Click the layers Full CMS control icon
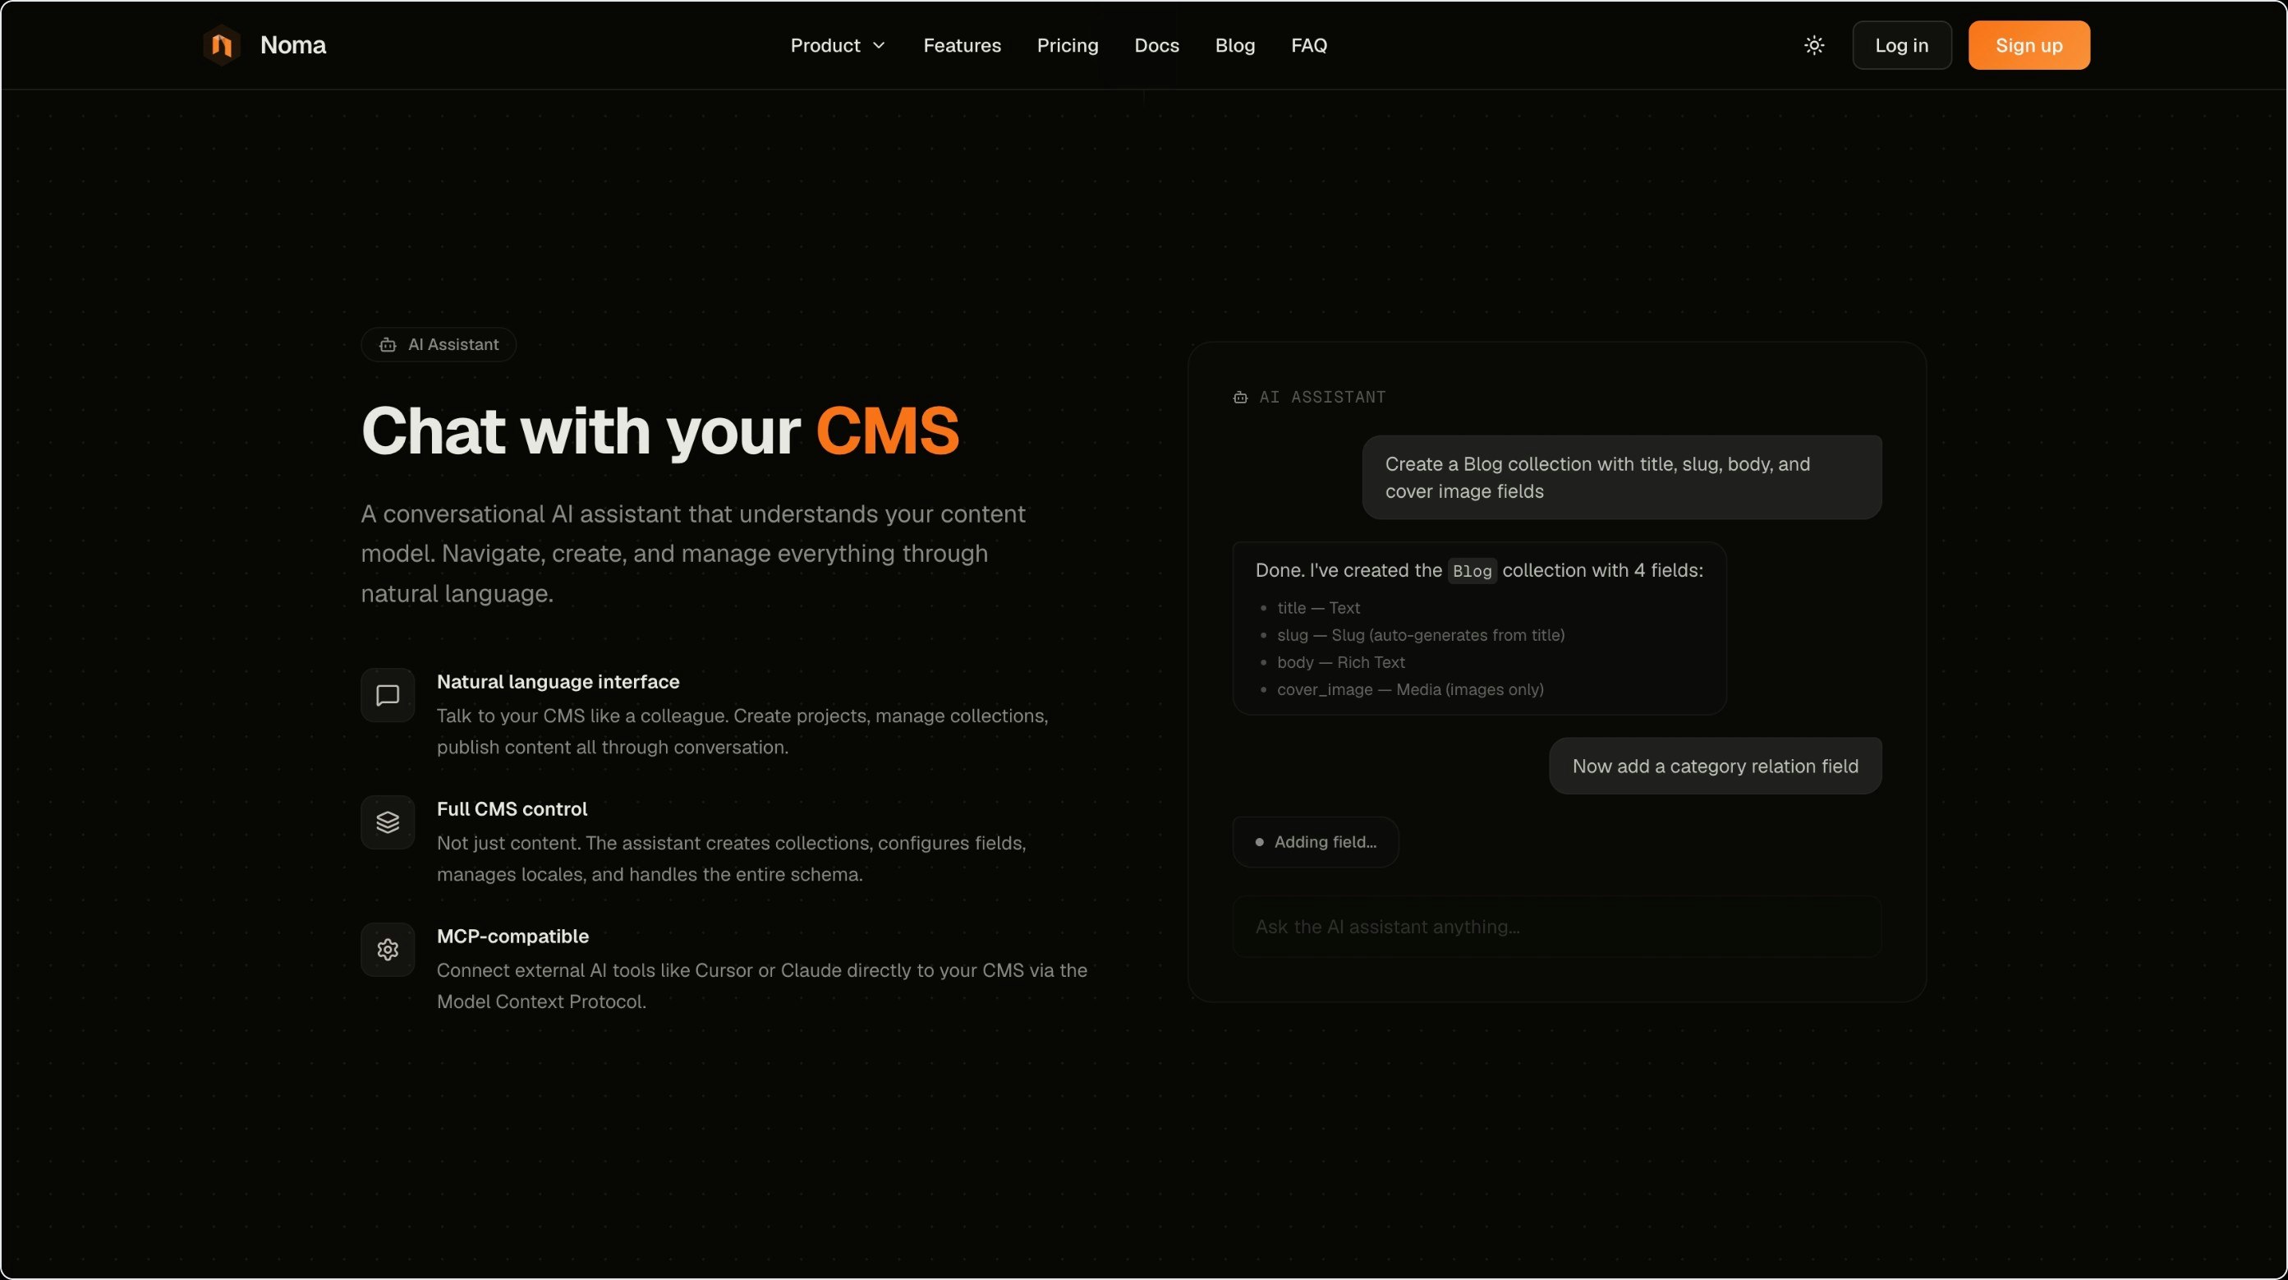The image size is (2288, 1280). click(x=388, y=822)
